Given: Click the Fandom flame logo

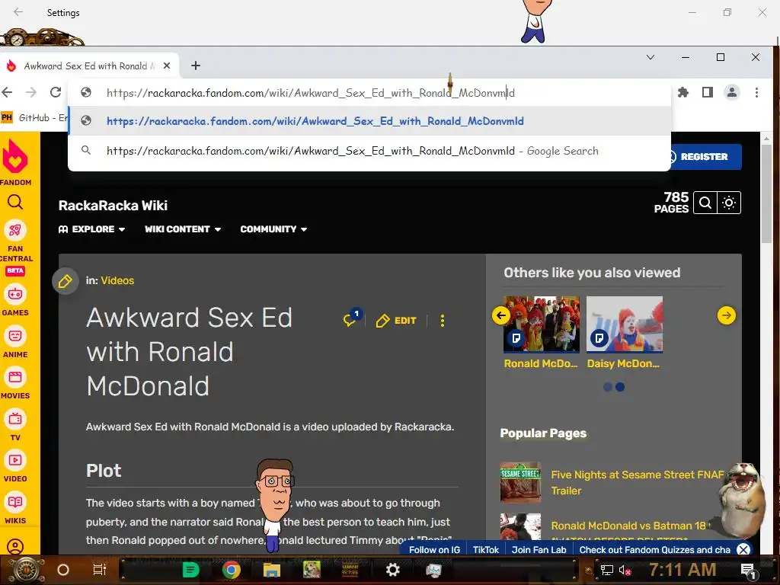Looking at the screenshot, I should [x=15, y=156].
